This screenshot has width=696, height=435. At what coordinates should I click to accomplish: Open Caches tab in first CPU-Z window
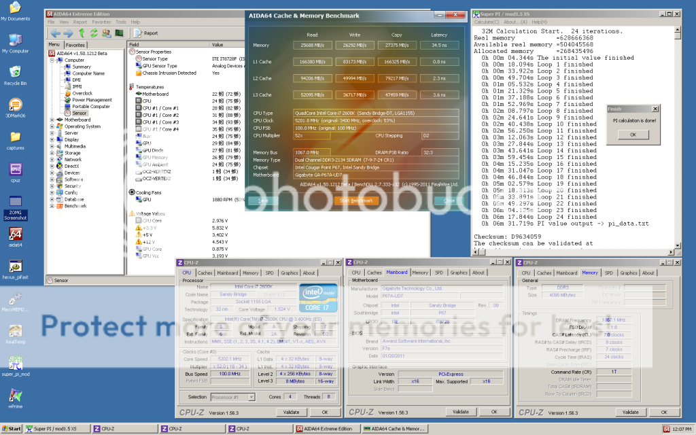[205, 273]
